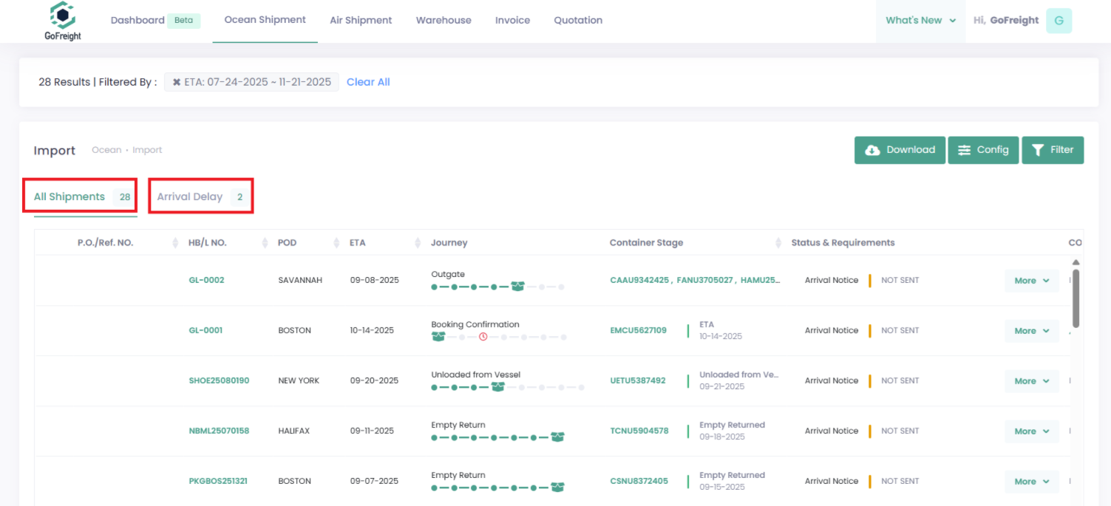Expand More menu for PKGBOS251321 shipment
The width and height of the screenshot is (1111, 506).
point(1031,482)
